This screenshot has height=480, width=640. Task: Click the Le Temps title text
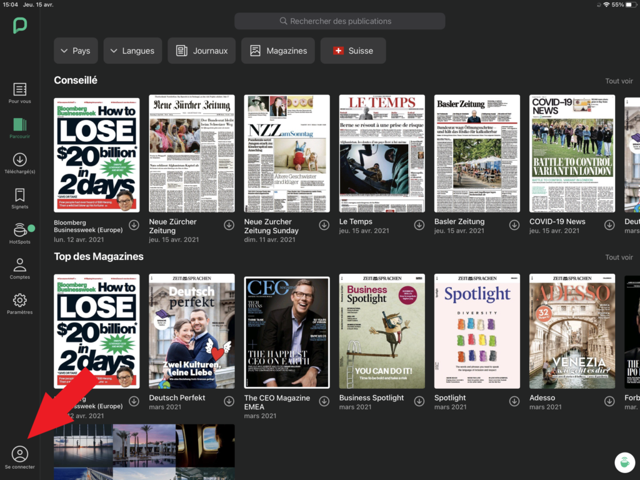356,222
